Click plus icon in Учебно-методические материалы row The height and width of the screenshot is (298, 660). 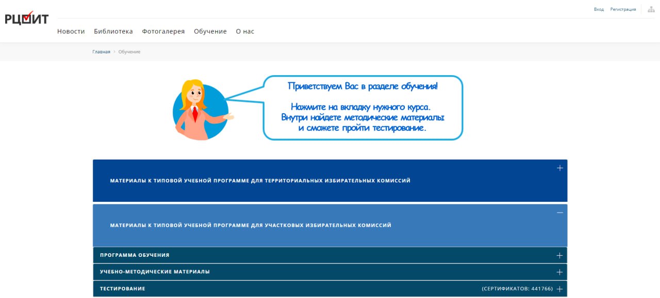tap(559, 272)
